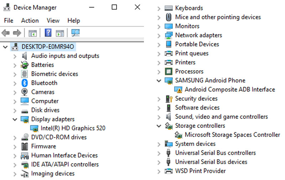The height and width of the screenshot is (180, 285).
Task: Select Microsoft Storage Spaces Controller
Action: coord(232,135)
